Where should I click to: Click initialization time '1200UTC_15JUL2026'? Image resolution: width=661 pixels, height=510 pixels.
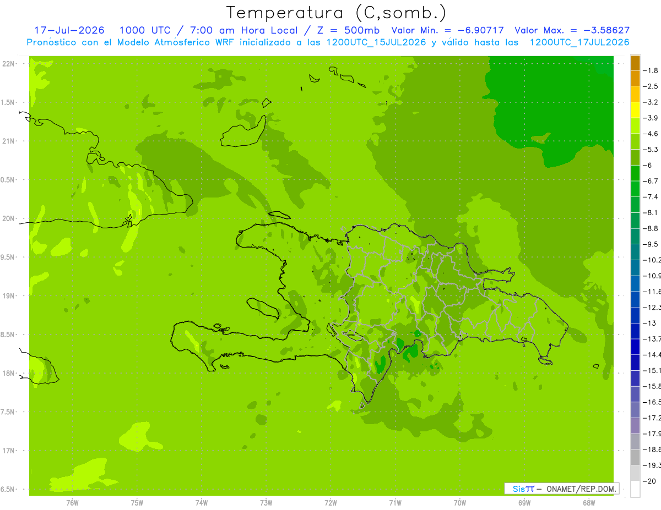(x=376, y=42)
